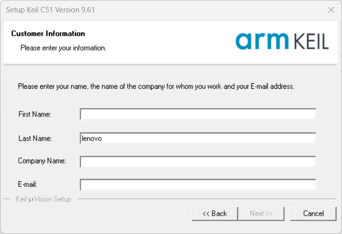Focus the First Name input field

click(x=197, y=115)
